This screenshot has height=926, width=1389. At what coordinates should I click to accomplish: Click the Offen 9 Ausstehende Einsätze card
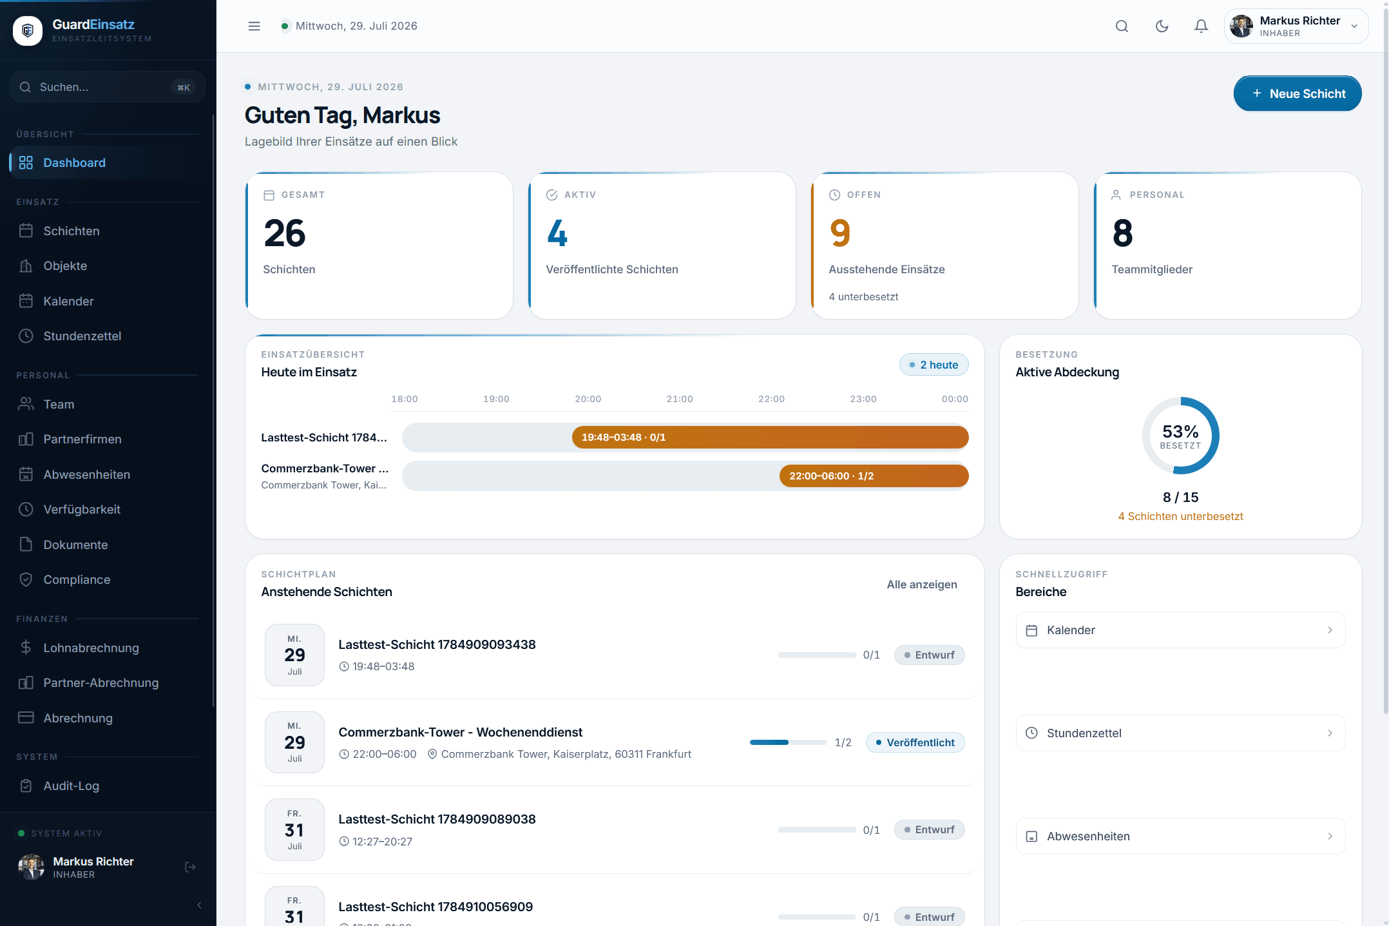944,246
